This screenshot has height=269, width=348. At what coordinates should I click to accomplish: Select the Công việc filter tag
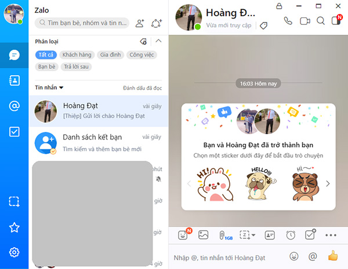142,55
